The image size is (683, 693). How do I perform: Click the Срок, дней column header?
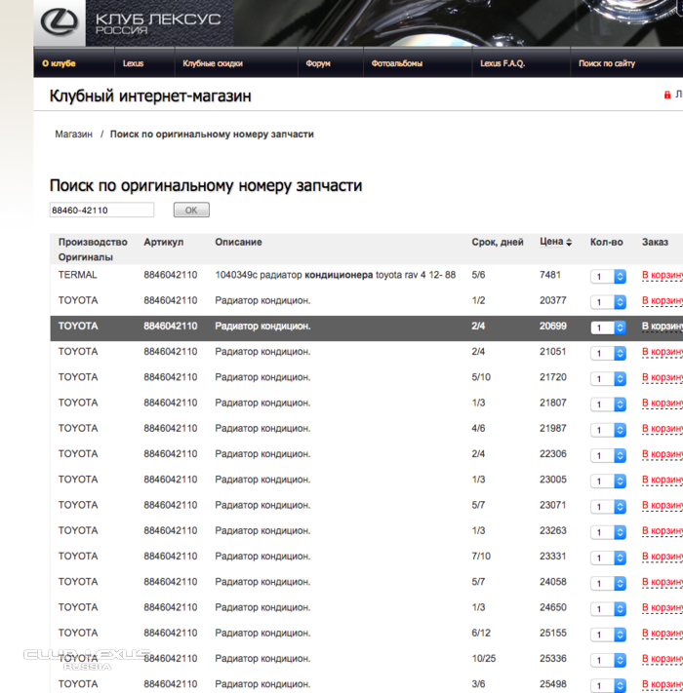[498, 242]
